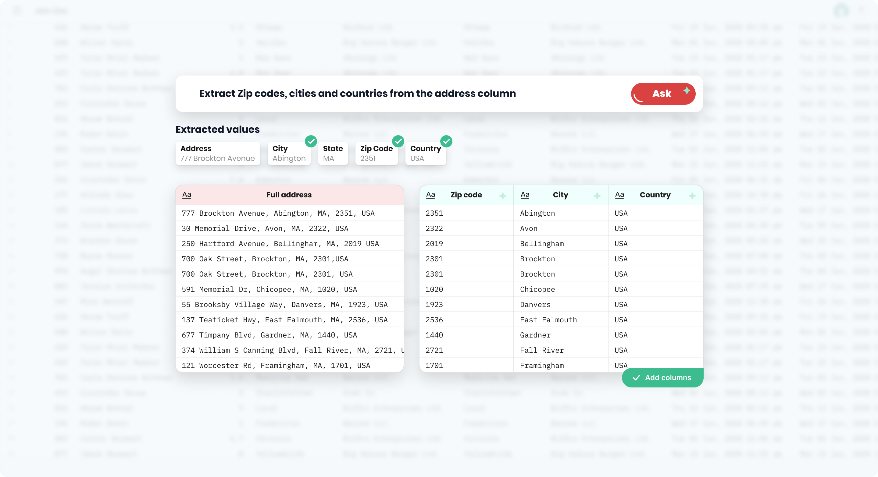Click the Aa icon on the City column
The height and width of the screenshot is (477, 878).
click(x=525, y=195)
